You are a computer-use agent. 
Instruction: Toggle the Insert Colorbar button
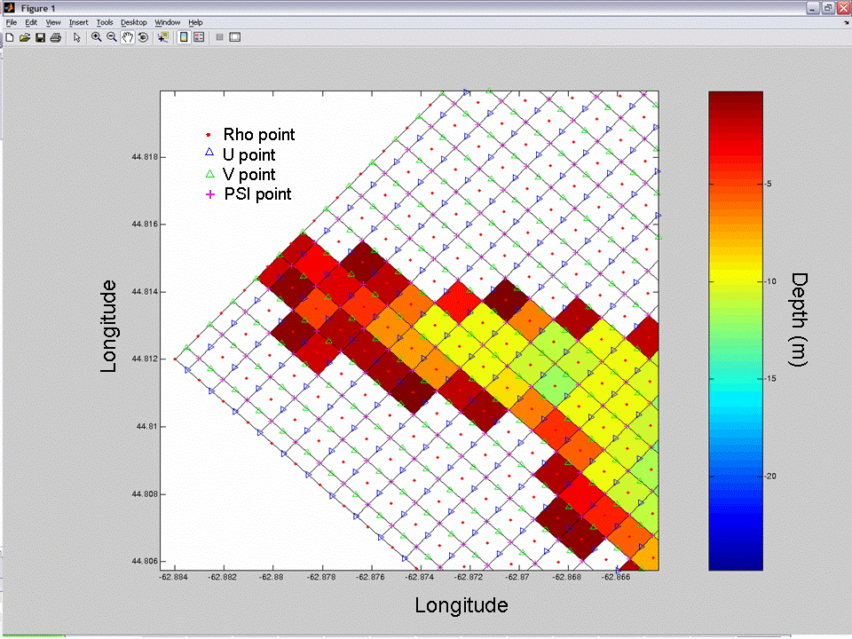[x=184, y=37]
